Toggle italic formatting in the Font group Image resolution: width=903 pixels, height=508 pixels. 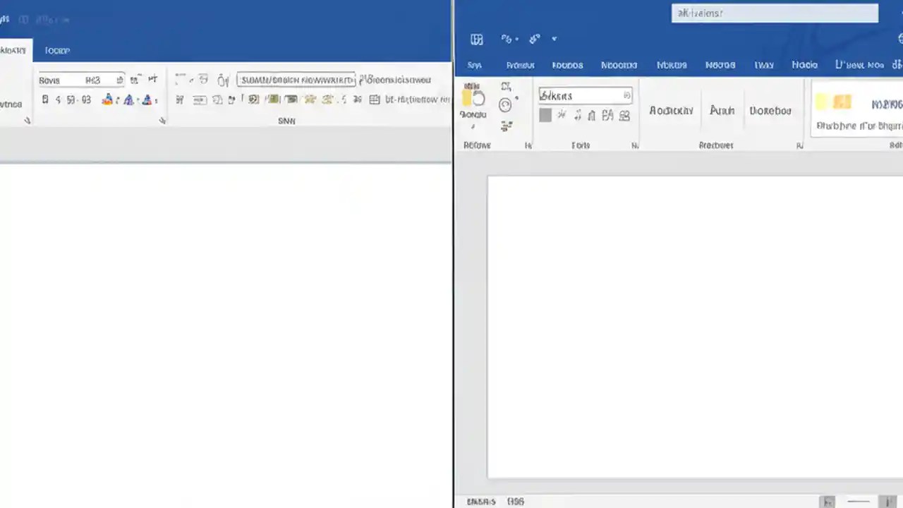click(56, 99)
